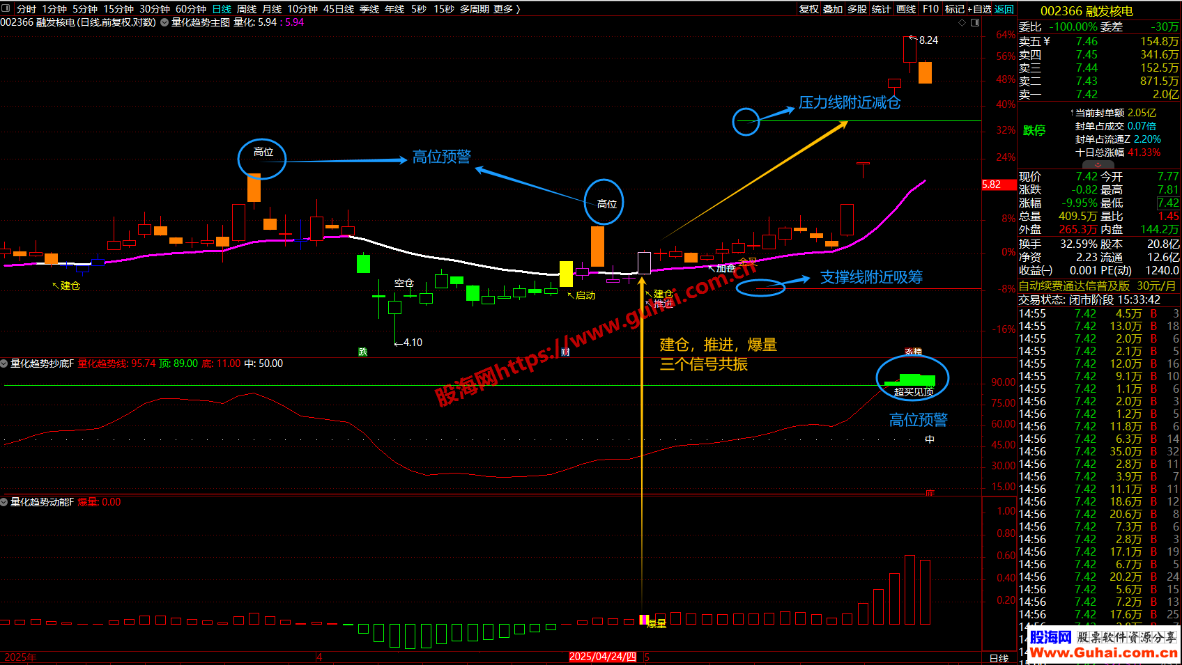
Task: Click the 换手 32.59% value
Action: click(x=1078, y=244)
